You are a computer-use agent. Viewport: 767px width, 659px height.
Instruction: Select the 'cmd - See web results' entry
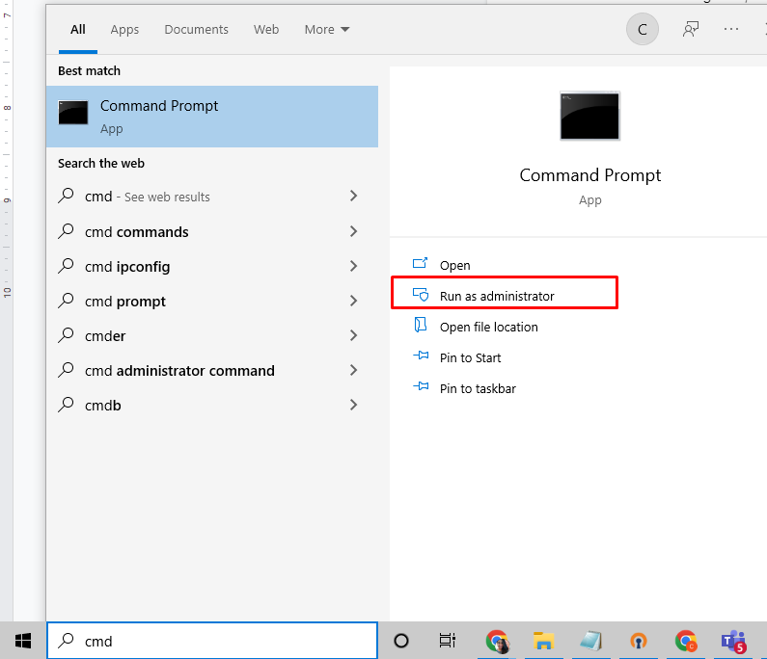coord(212,197)
